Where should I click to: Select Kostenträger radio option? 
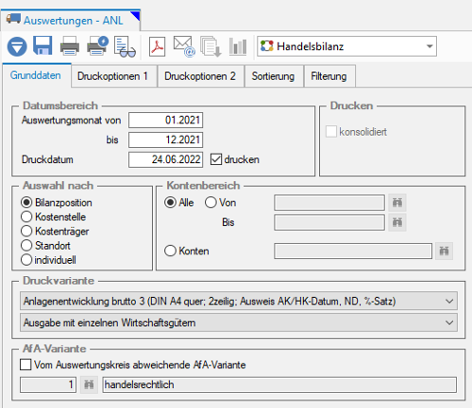point(26,231)
